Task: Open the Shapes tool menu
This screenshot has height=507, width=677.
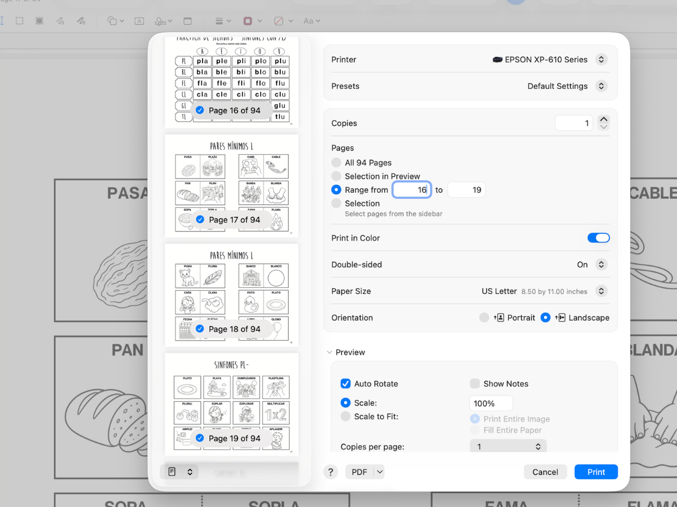Action: [x=115, y=21]
